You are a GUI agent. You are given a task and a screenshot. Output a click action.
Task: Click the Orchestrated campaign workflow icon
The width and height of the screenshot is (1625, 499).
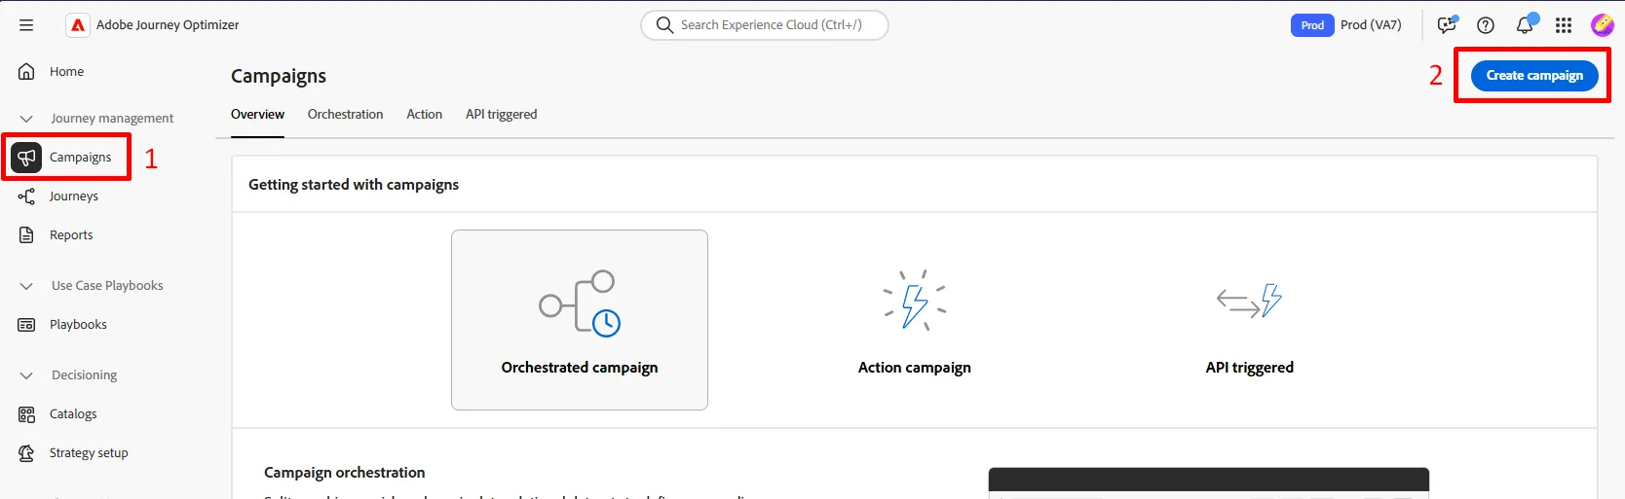[580, 303]
